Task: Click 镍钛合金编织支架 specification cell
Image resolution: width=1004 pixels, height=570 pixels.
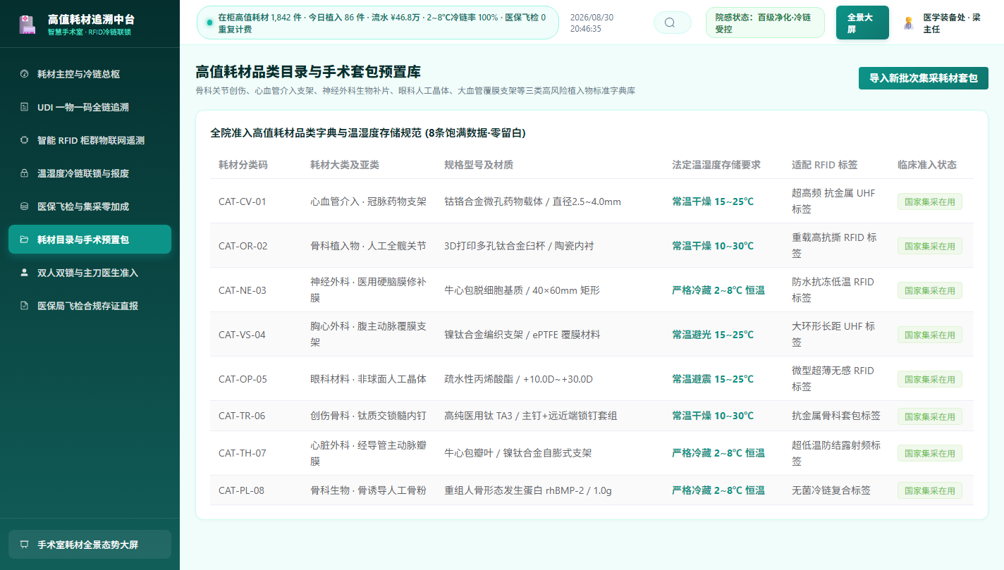Action: [522, 335]
